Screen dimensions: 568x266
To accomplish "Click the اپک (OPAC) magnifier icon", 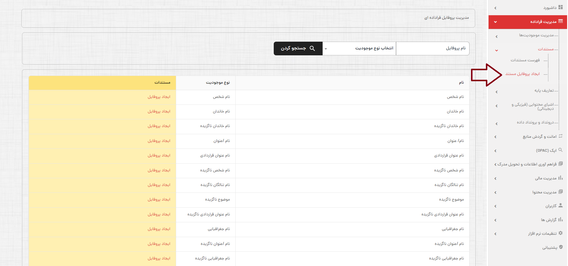I will pyautogui.click(x=561, y=150).
